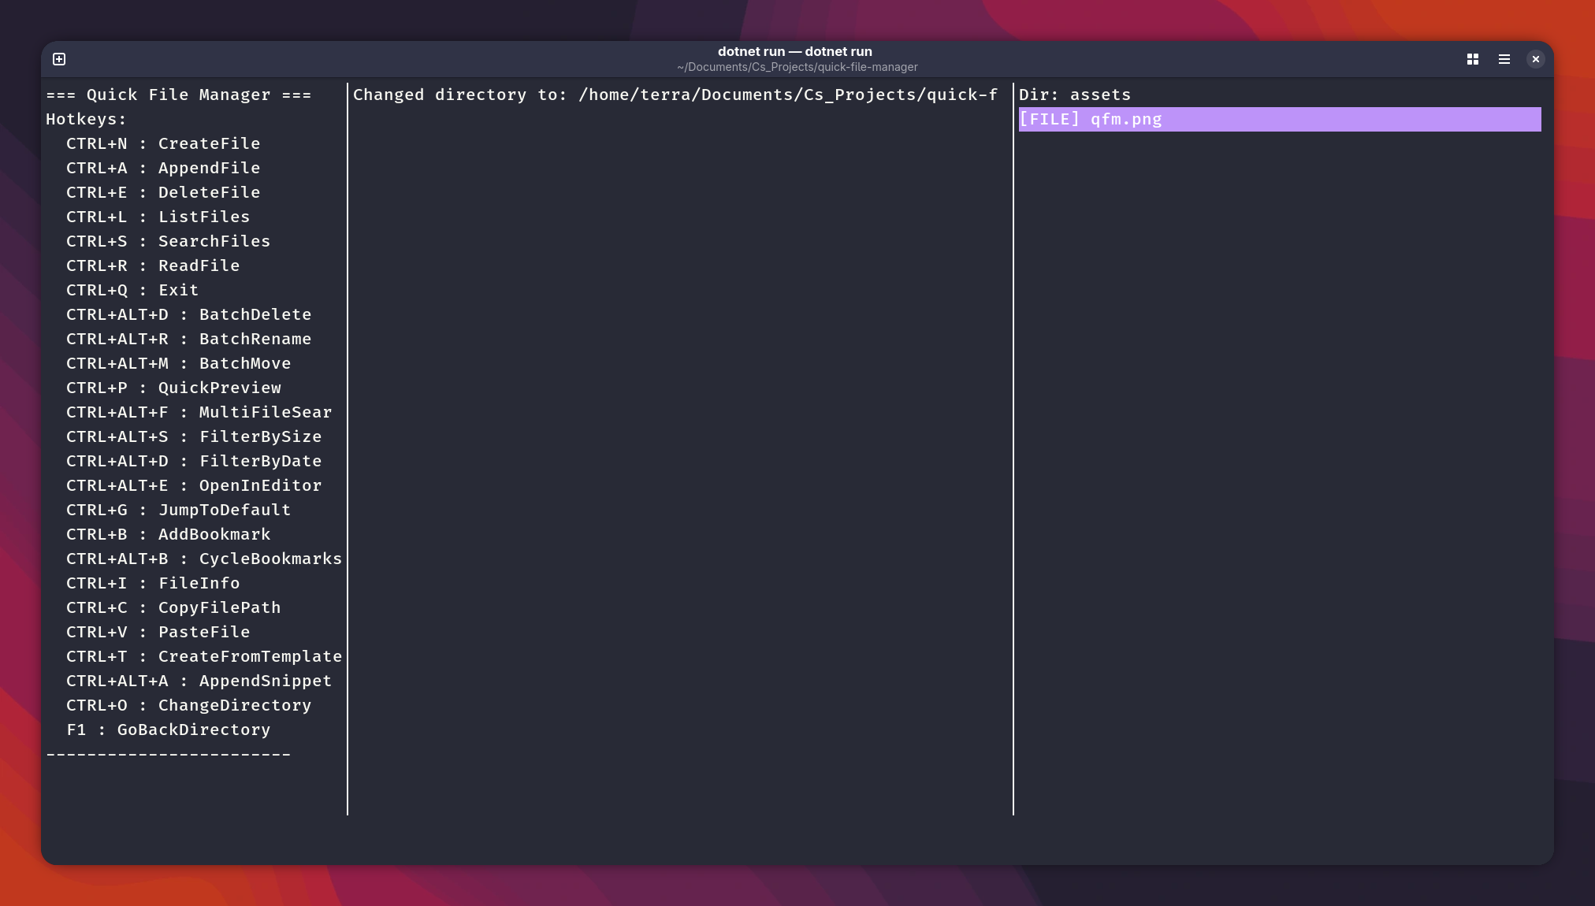The height and width of the screenshot is (906, 1595).
Task: Click the CTRL+N CreateFile hotkey line
Action: [163, 144]
